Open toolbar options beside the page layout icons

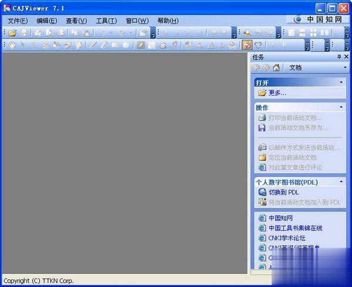coord(347,33)
